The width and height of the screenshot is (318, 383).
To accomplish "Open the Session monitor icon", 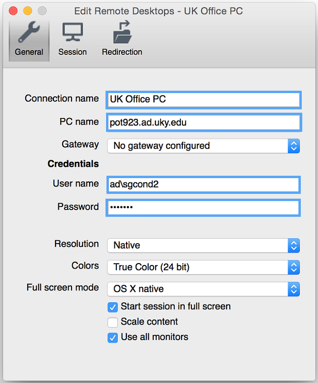I will click(x=73, y=32).
